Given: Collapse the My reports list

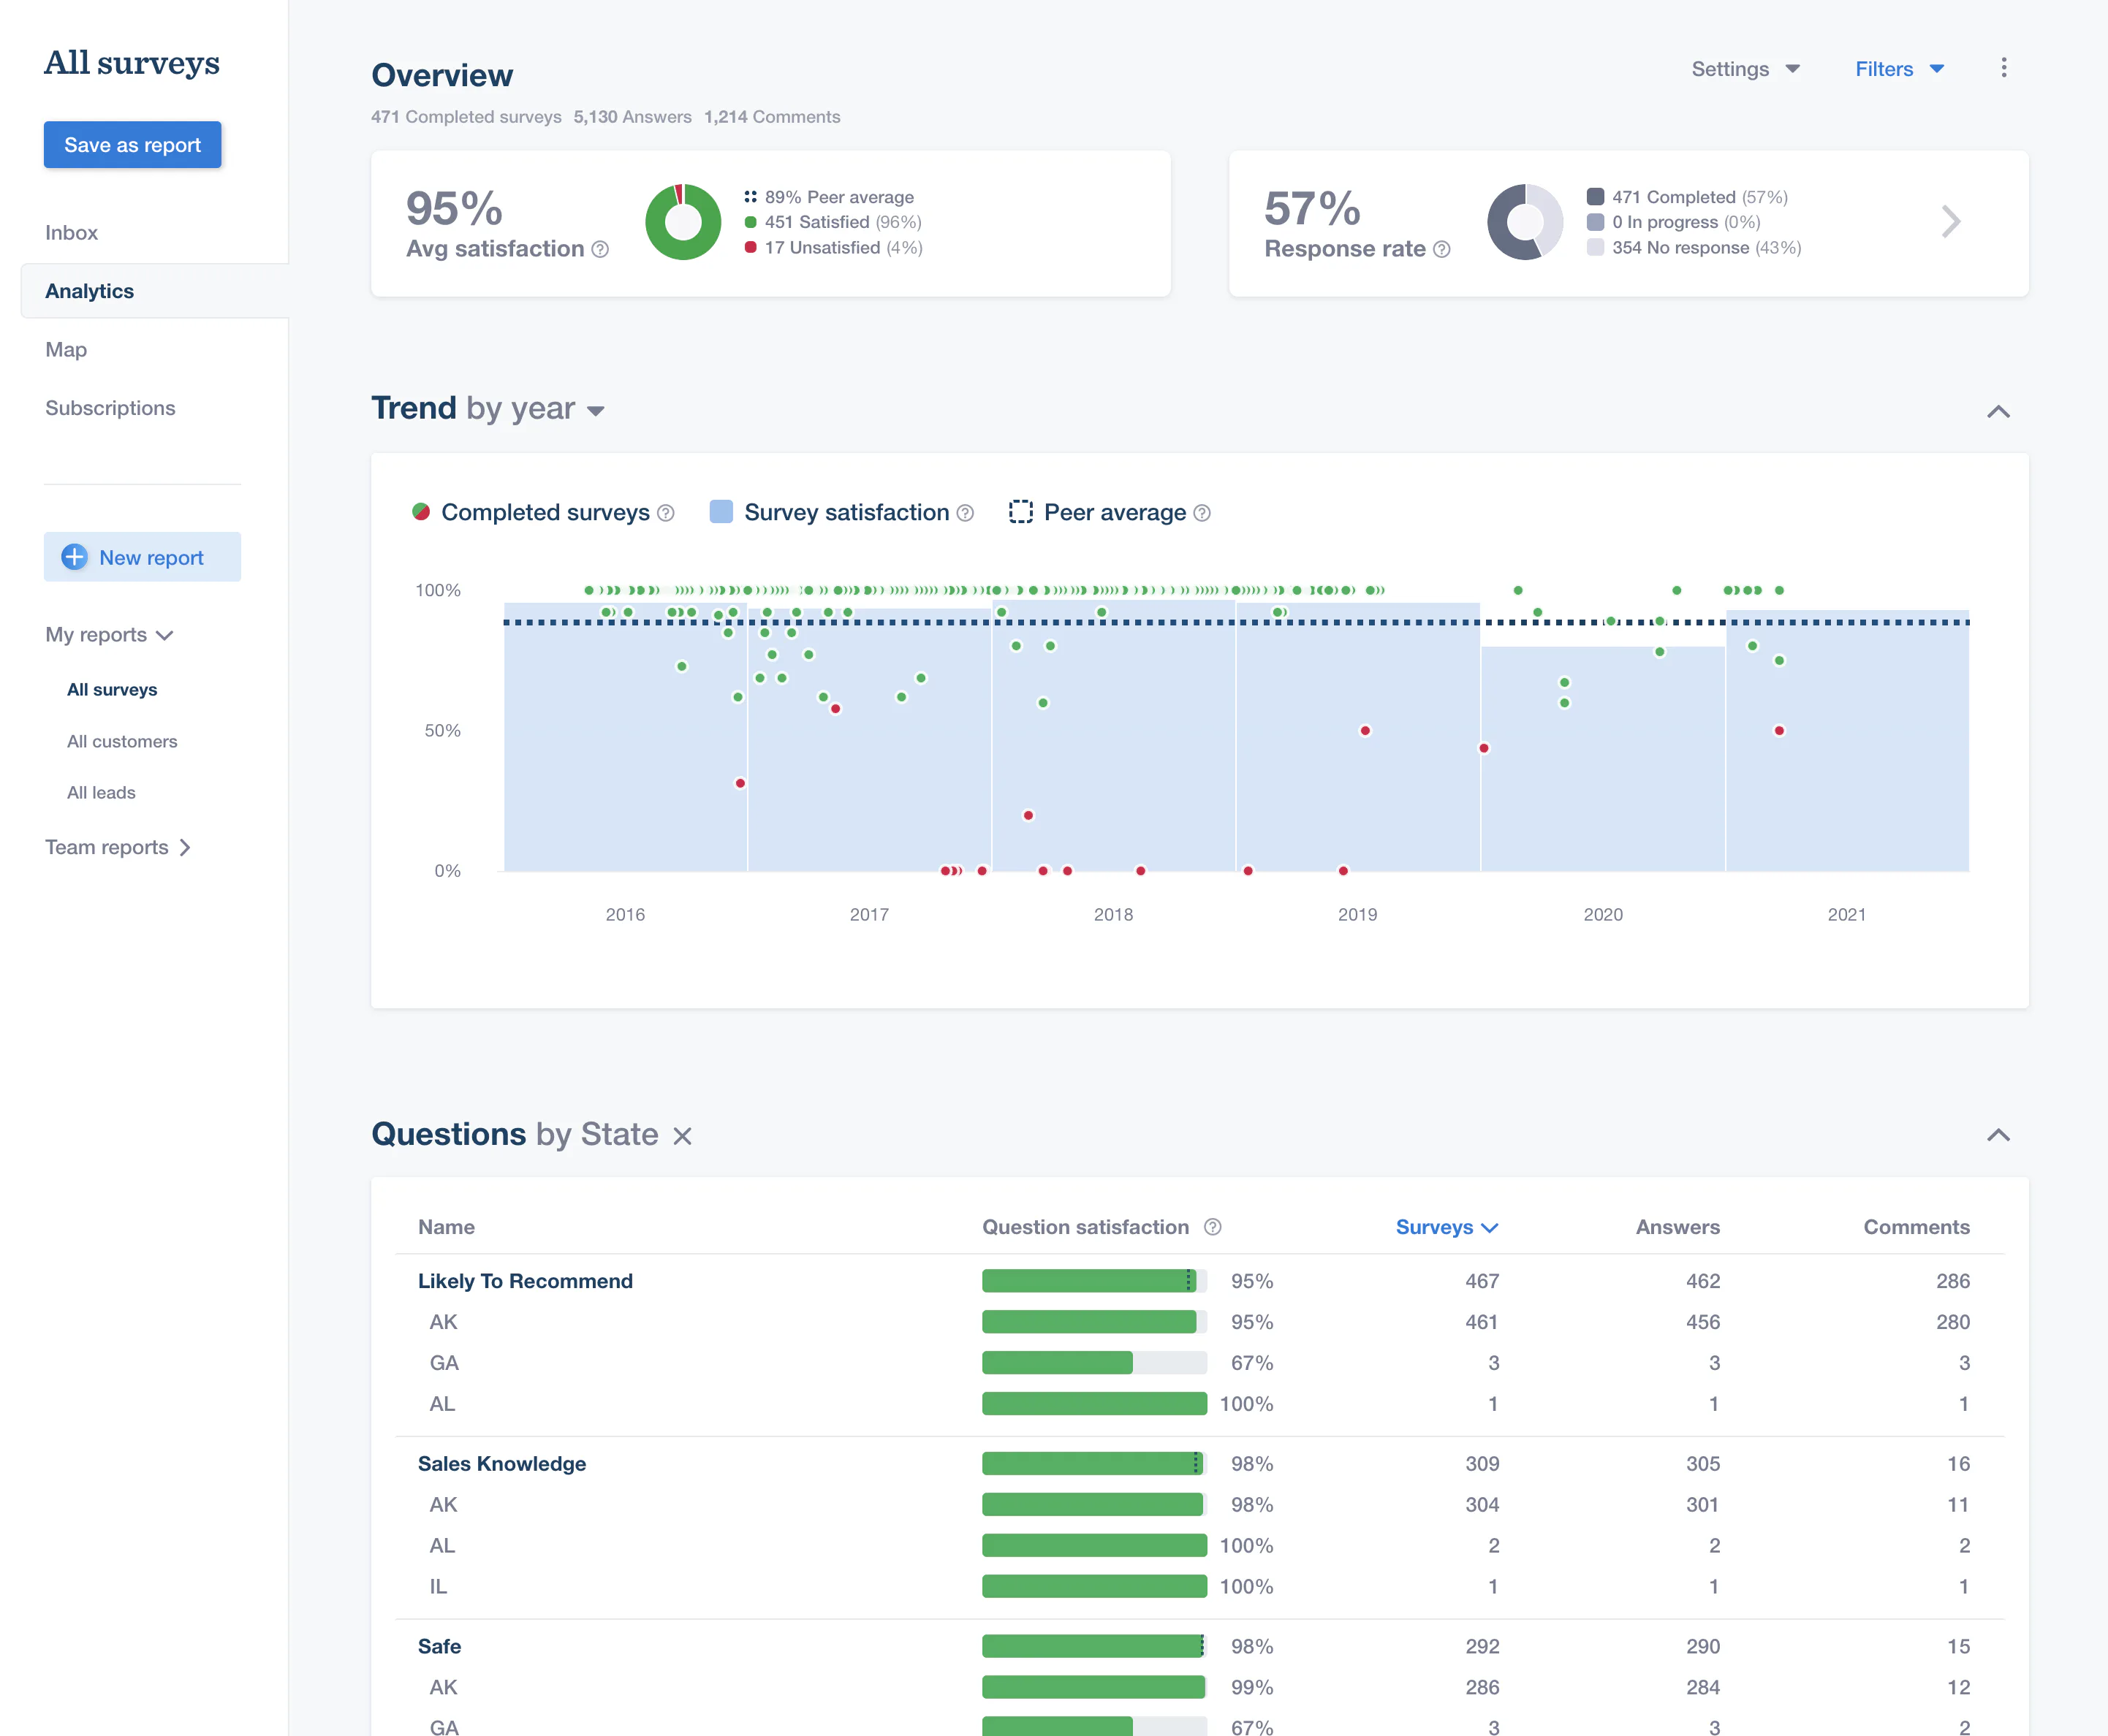Looking at the screenshot, I should pos(110,635).
